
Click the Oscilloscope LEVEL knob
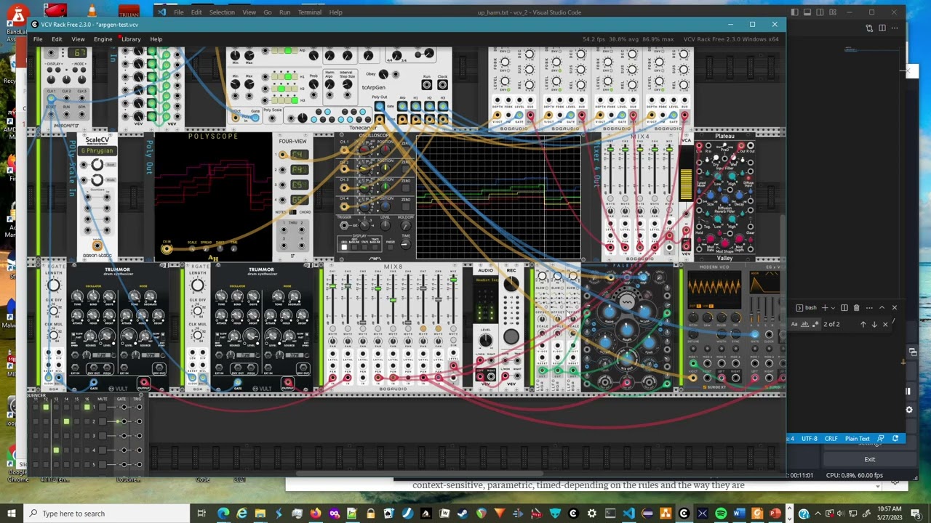[x=385, y=225]
